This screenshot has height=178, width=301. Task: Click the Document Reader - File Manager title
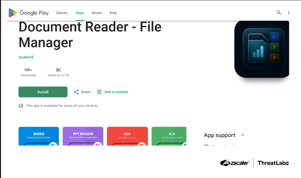click(x=90, y=35)
